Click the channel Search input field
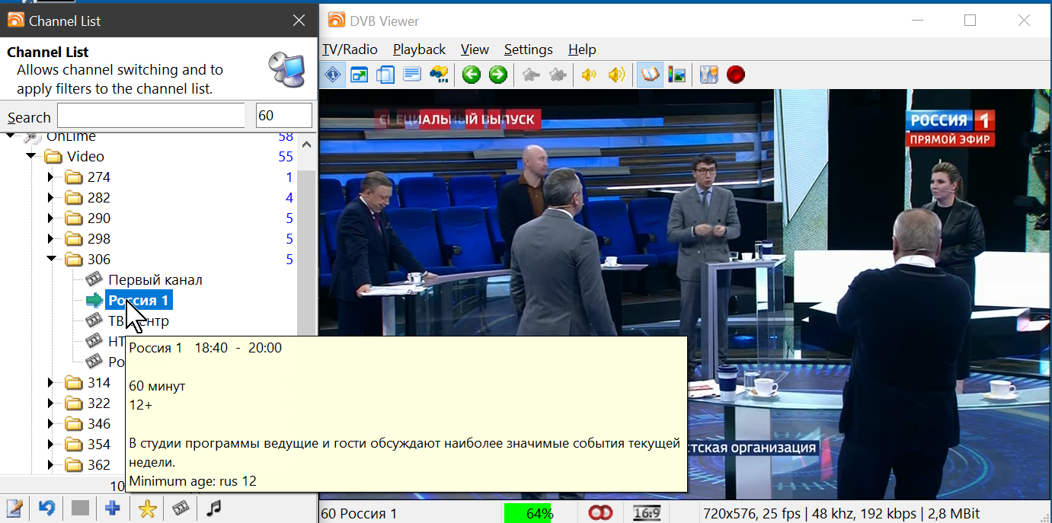Viewport: 1052px width, 523px height. [x=151, y=116]
